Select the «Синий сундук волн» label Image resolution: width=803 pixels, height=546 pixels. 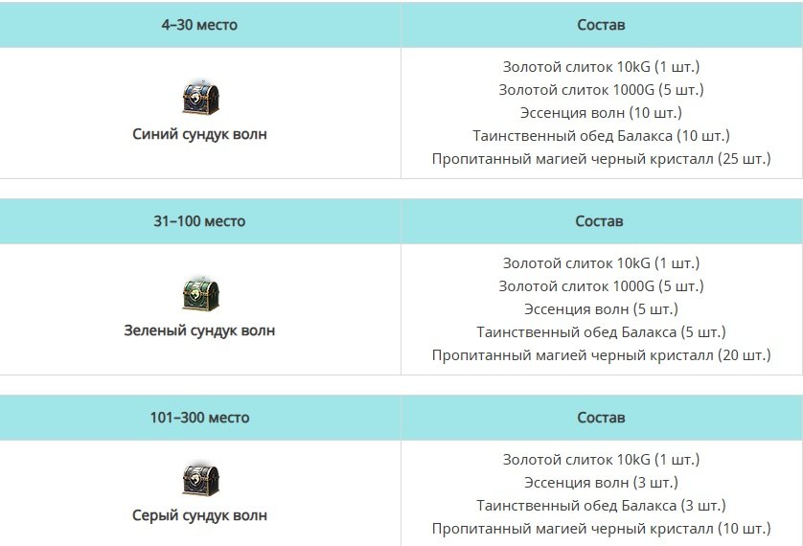pyautogui.click(x=199, y=134)
